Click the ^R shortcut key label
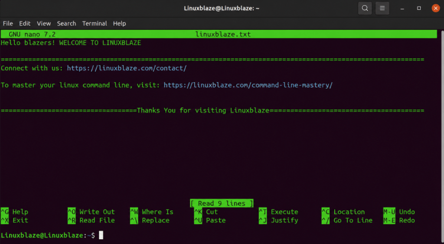Viewport: 444px width, 244px height. pyautogui.click(x=72, y=220)
